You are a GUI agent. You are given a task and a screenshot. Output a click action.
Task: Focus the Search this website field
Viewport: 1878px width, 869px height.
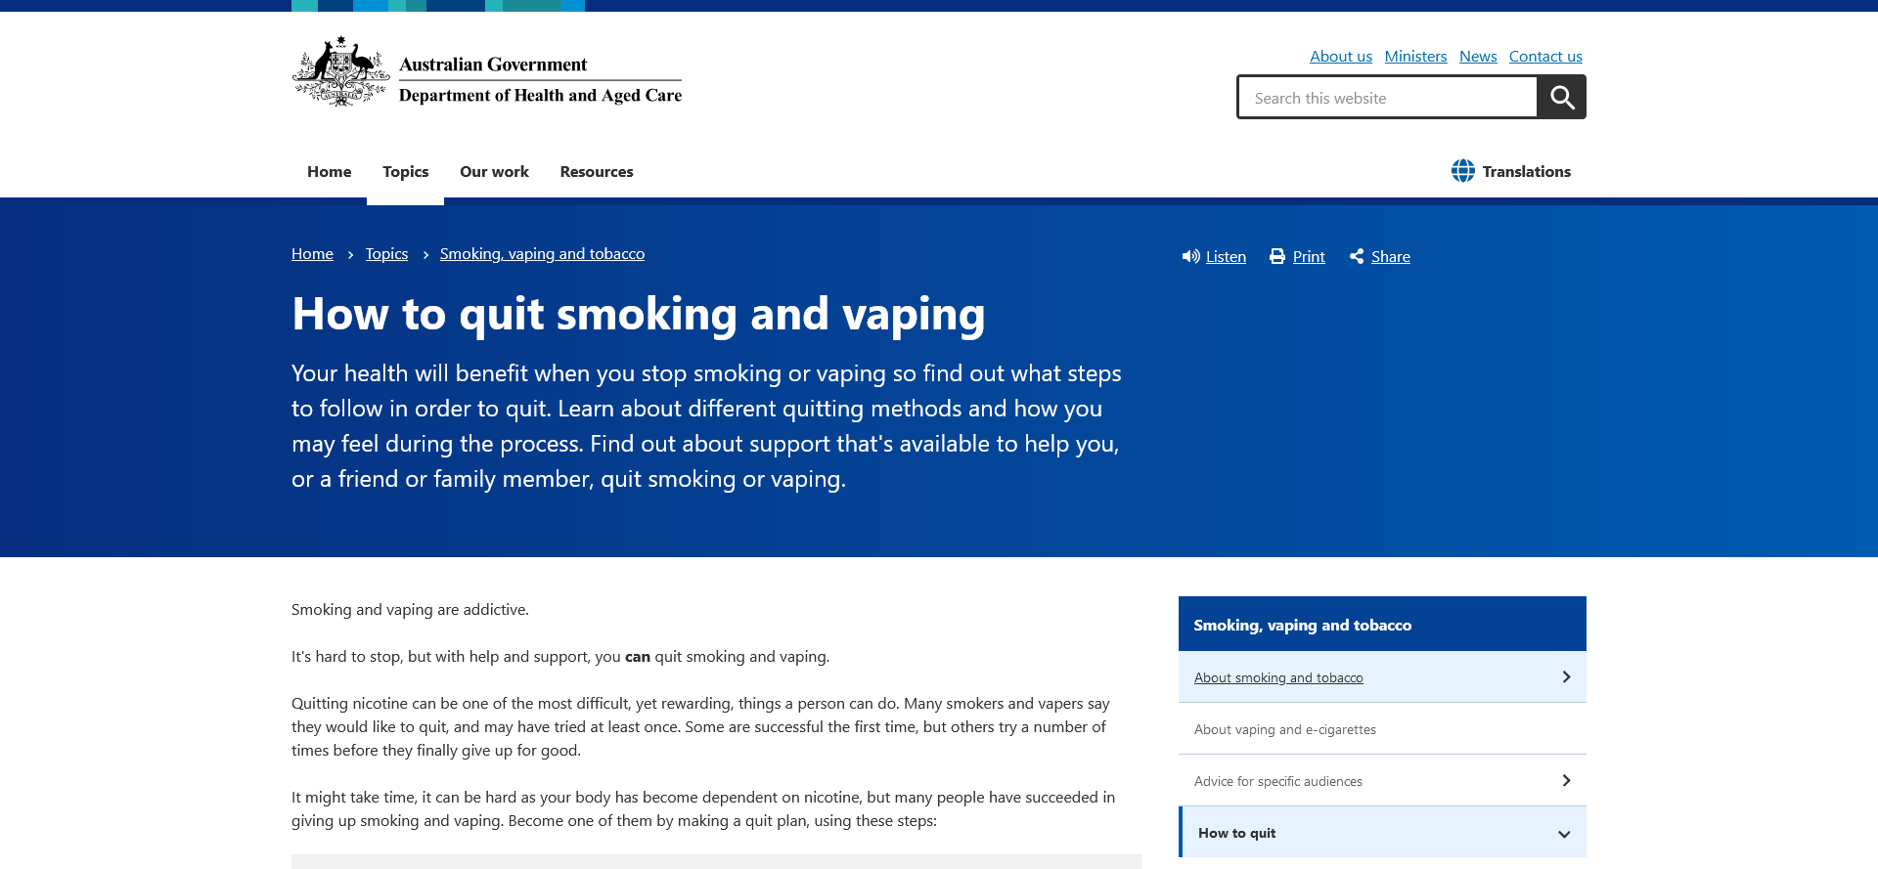click(1387, 98)
